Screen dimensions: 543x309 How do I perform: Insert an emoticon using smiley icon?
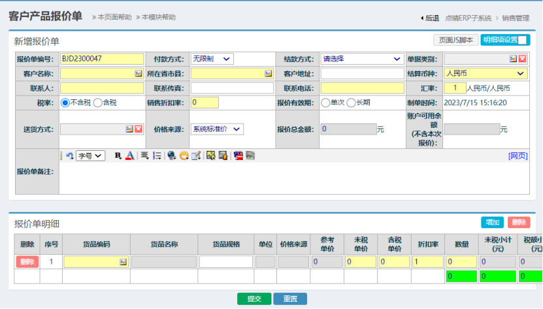tap(184, 155)
